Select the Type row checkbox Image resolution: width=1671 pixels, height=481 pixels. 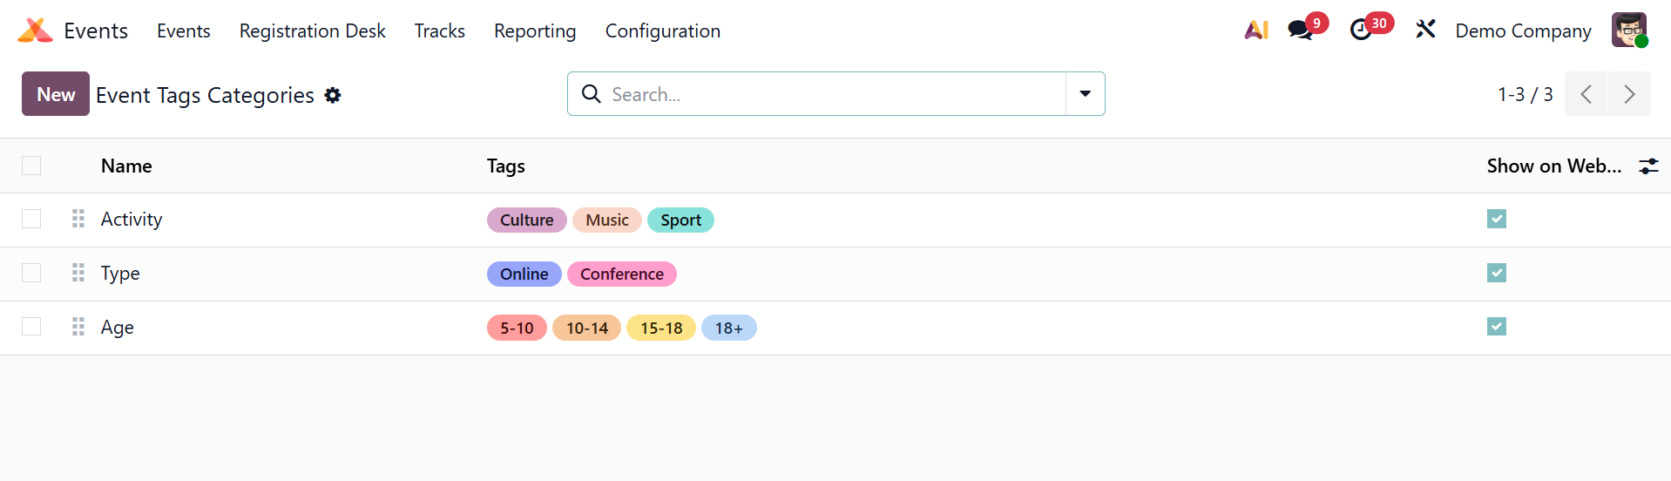pyautogui.click(x=31, y=273)
